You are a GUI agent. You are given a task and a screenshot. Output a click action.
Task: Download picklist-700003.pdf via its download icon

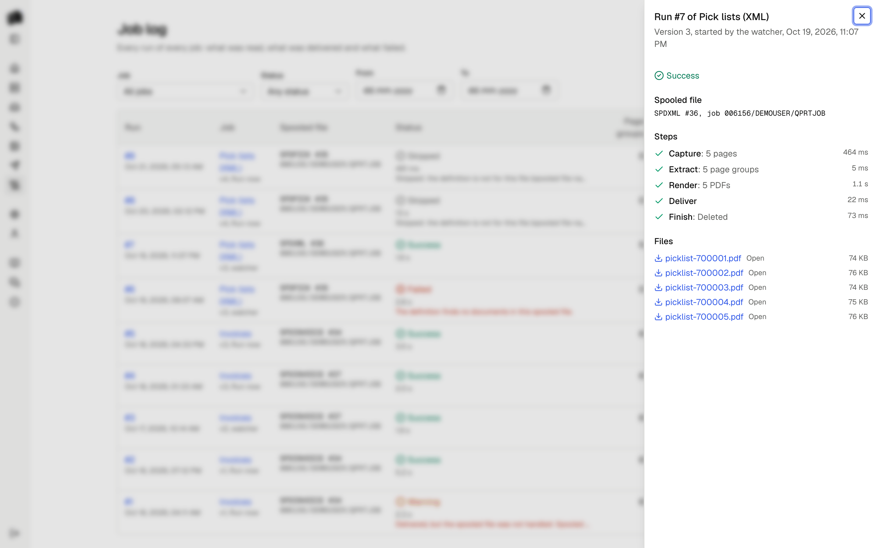(658, 287)
